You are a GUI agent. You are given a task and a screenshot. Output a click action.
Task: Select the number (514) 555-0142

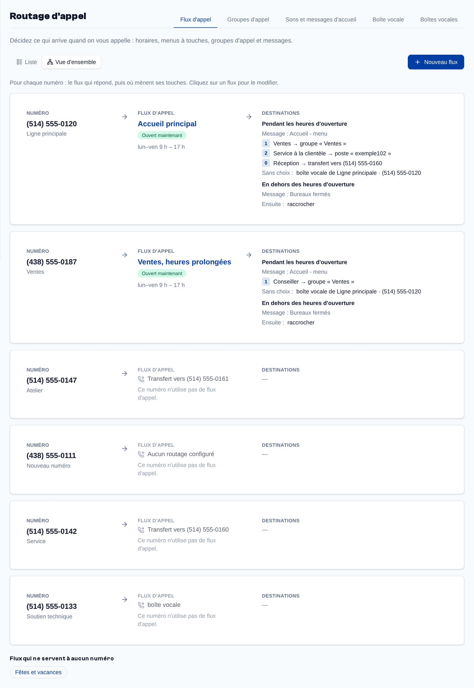(52, 532)
